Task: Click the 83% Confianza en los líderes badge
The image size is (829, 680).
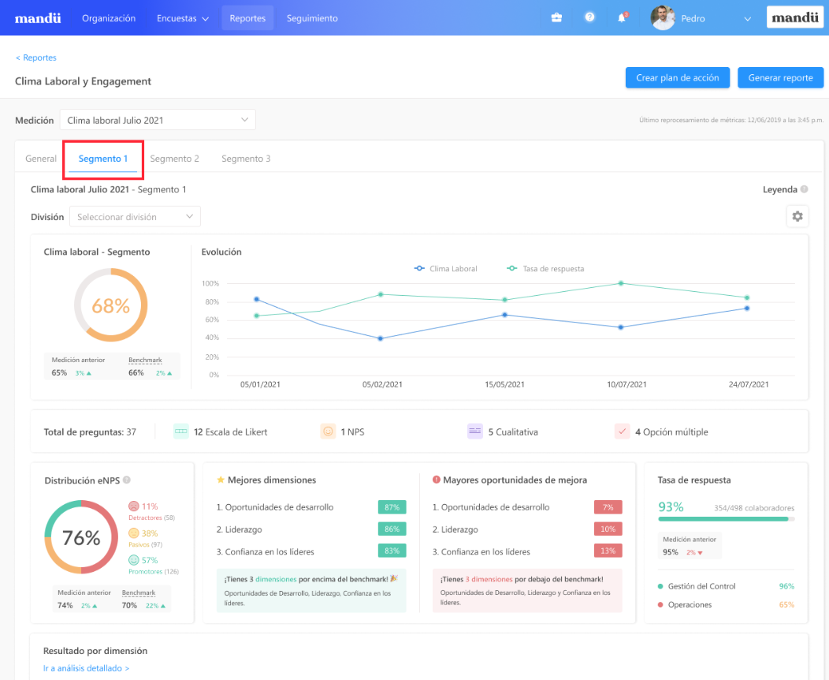Action: 392,551
